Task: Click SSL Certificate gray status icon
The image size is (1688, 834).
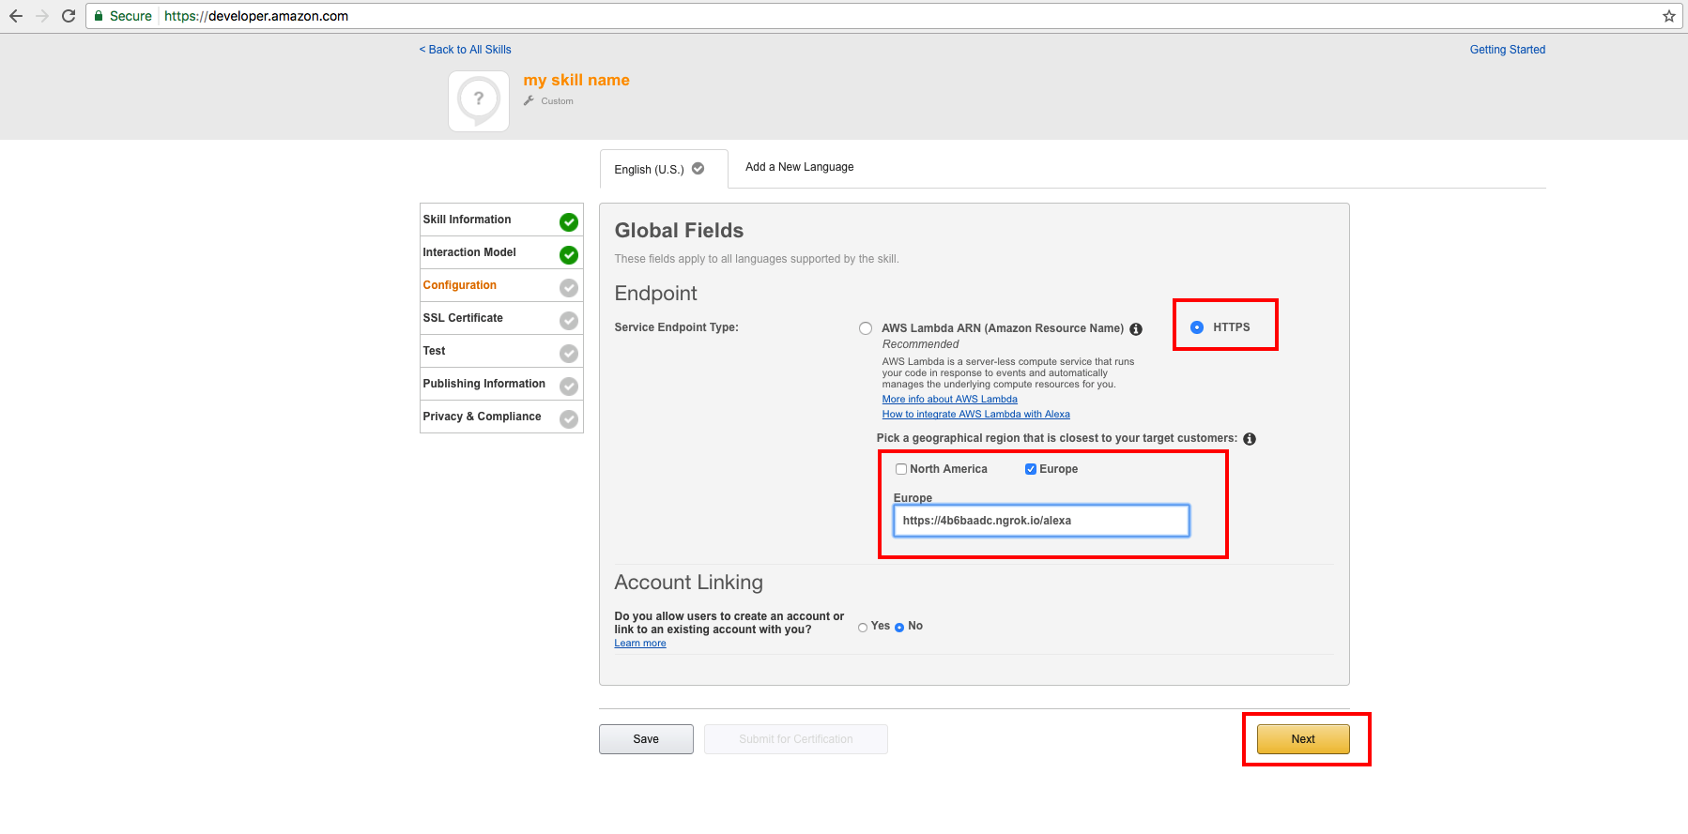Action: pyautogui.click(x=569, y=321)
